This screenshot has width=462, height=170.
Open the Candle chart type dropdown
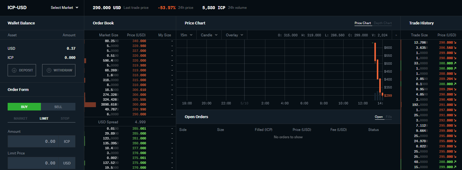[x=209, y=35]
